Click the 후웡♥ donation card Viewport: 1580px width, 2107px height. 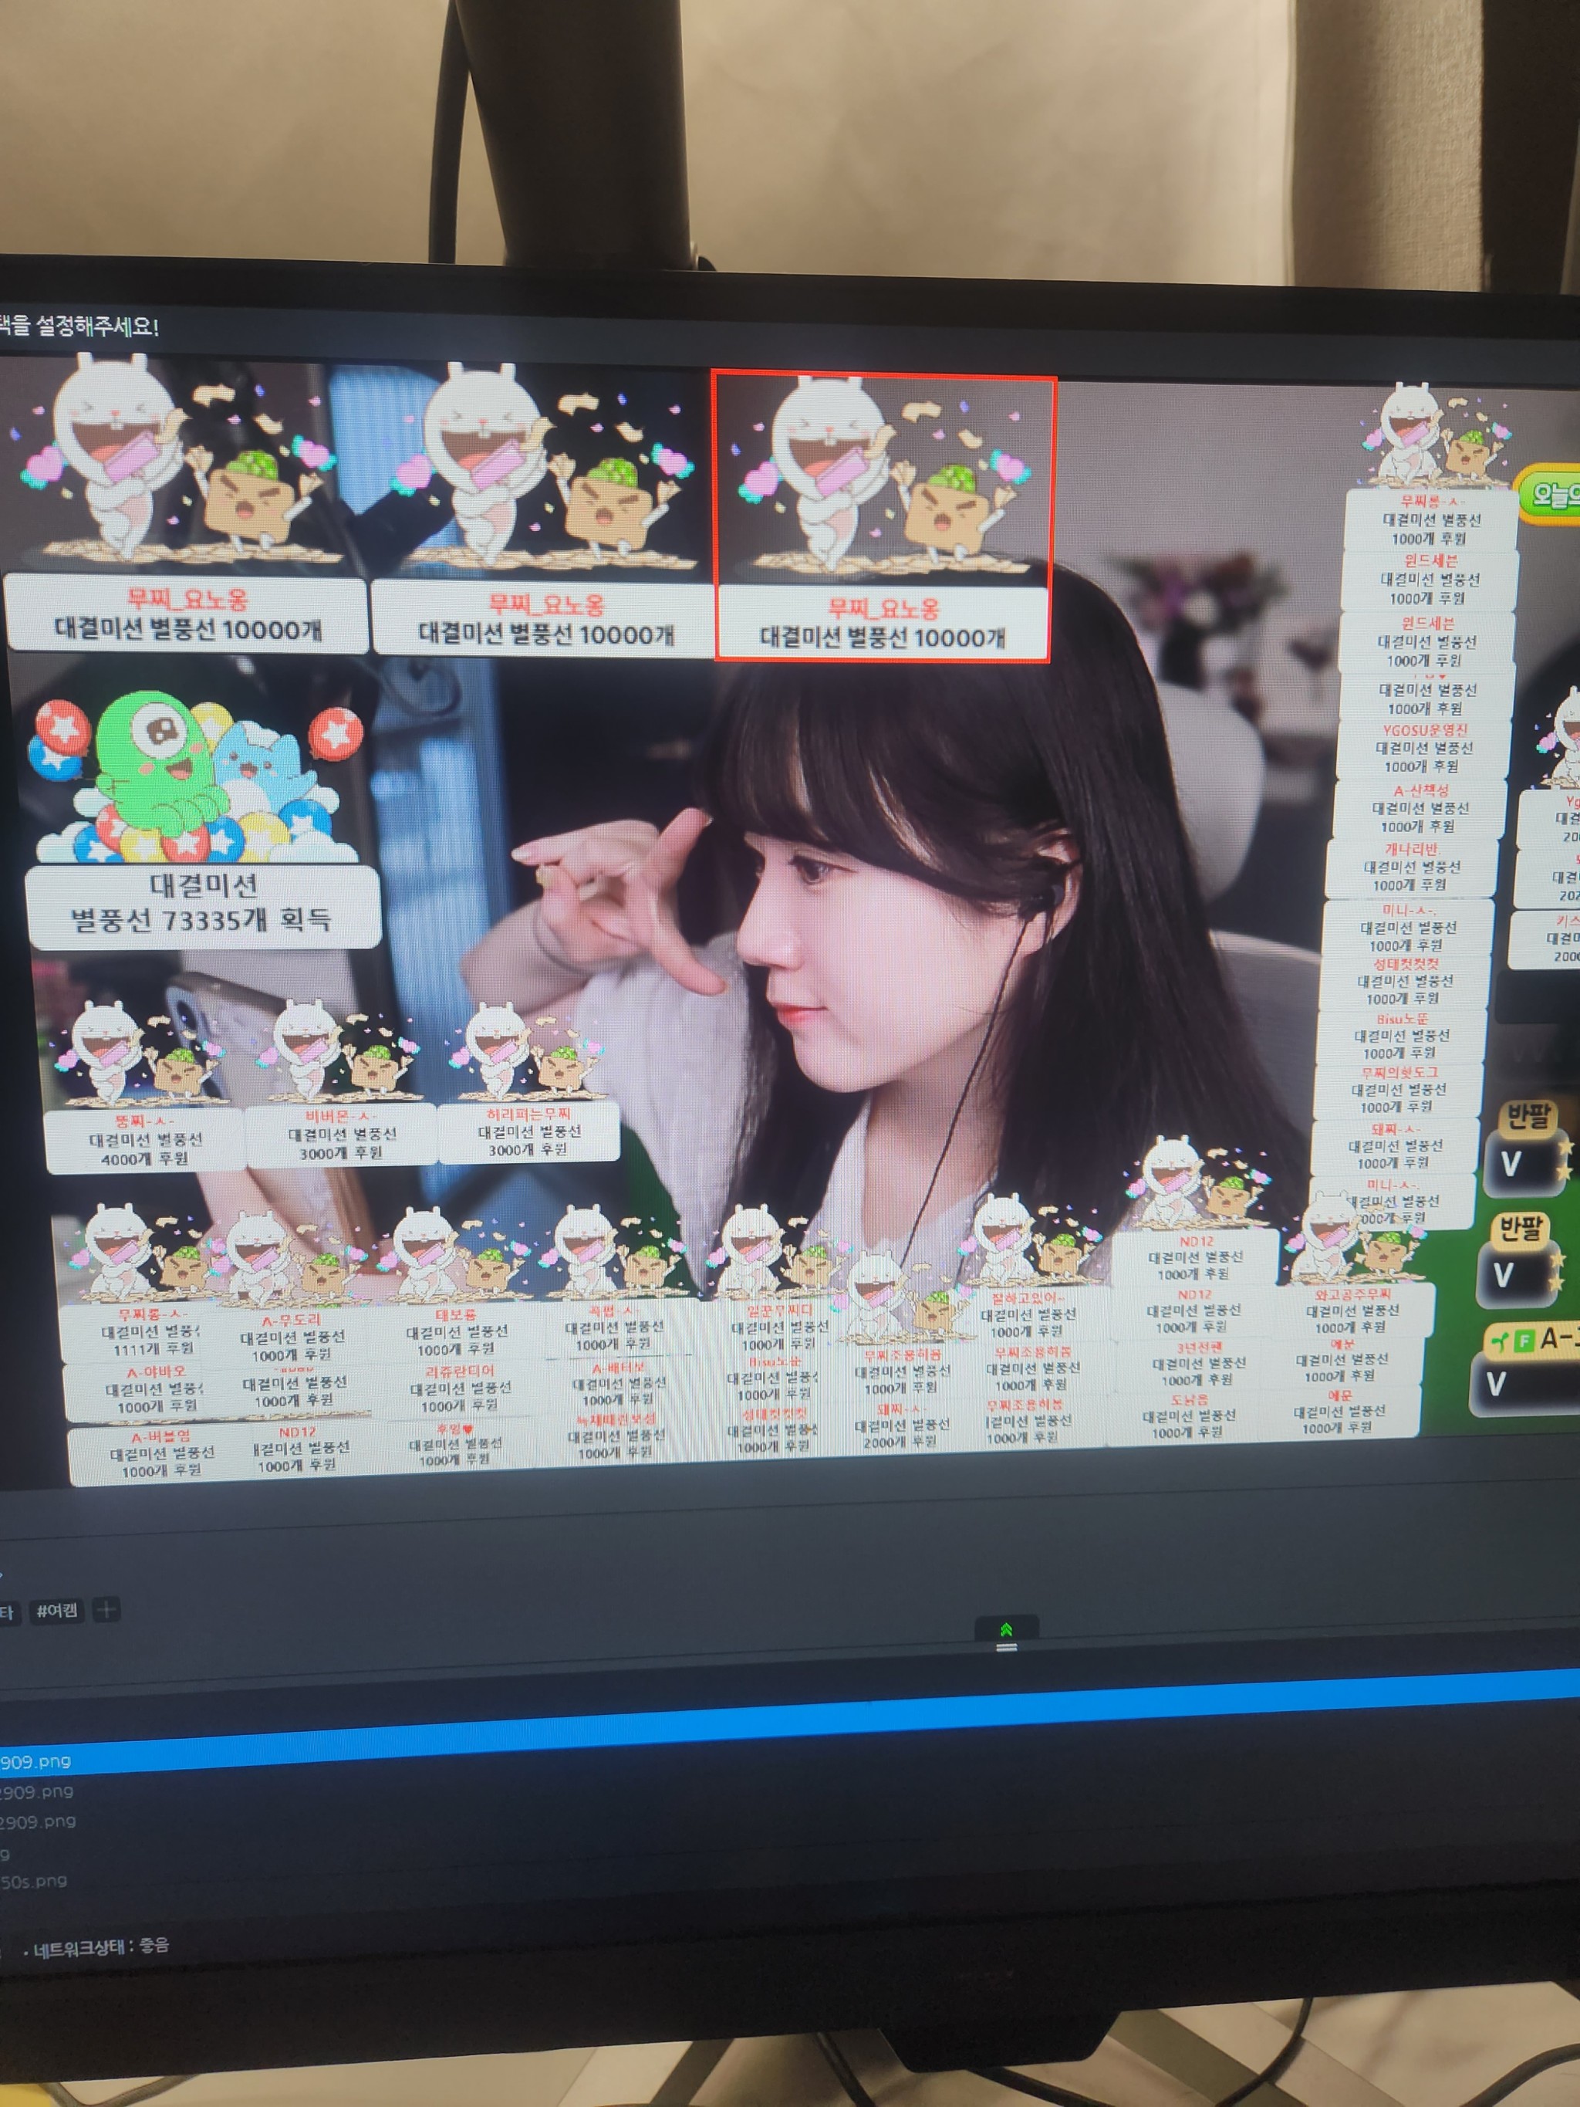455,1445
